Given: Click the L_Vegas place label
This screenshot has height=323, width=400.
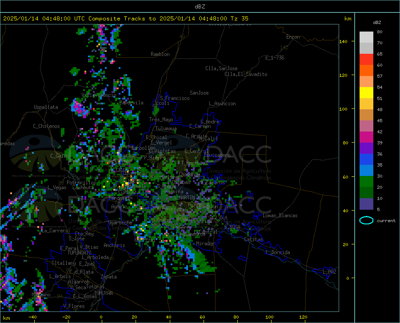Looking at the screenshot, I should click(57, 187).
